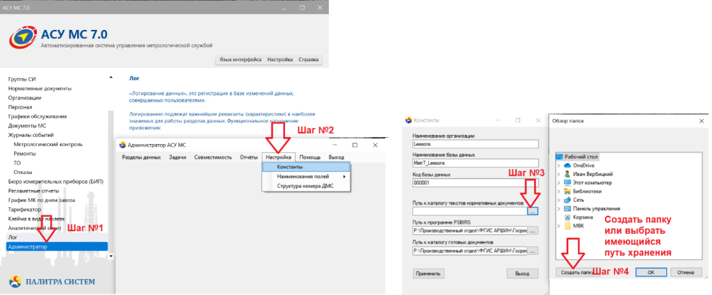The image size is (712, 295).
Task: Maximize the Администратор АСУ МС window
Action: point(355,145)
